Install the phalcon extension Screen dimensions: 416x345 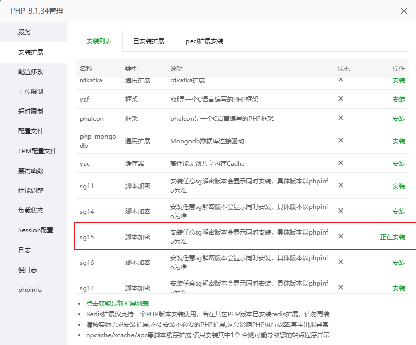point(398,119)
